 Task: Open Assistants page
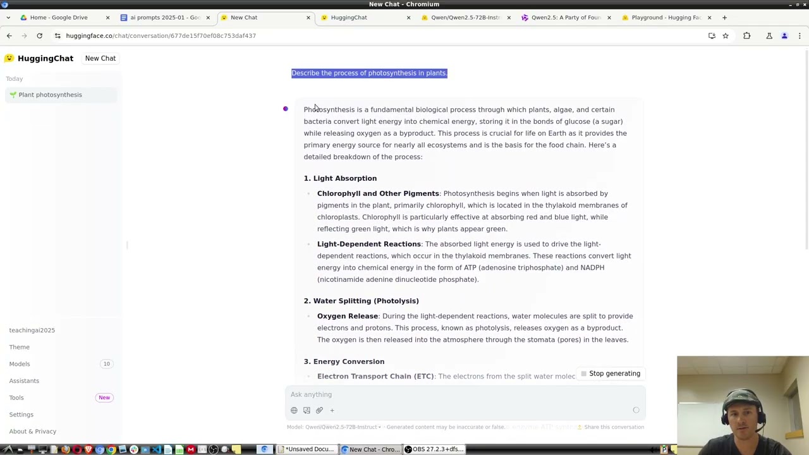[24, 380]
